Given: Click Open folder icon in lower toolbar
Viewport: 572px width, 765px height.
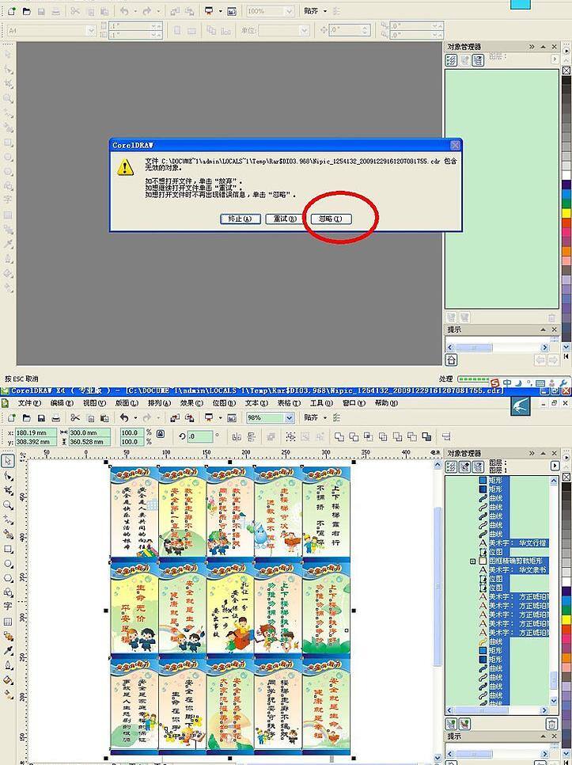Looking at the screenshot, I should coord(27,417).
